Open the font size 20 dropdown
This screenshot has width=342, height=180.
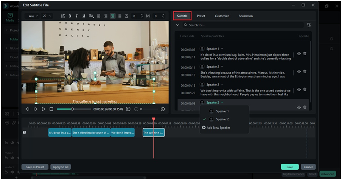coord(47,16)
